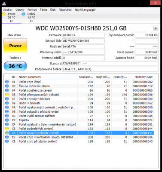Click the Přenosový režim field SATA/300
162x172 pixels.
(x=83, y=52)
